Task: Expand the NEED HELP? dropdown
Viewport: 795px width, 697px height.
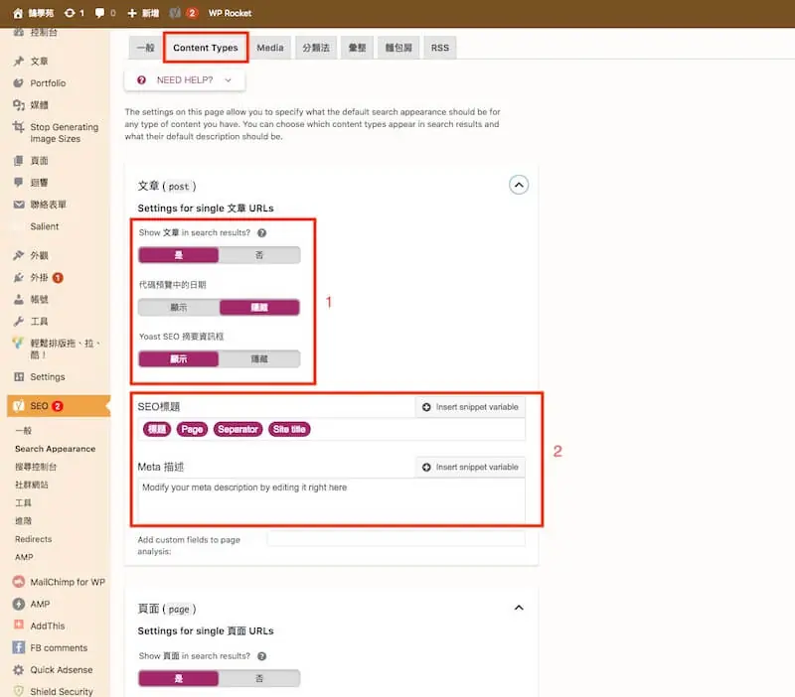Action: [185, 80]
